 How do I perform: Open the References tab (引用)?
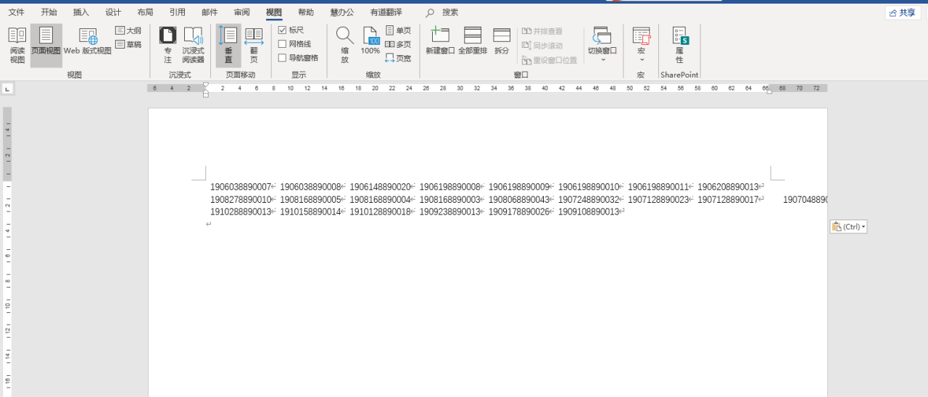(177, 12)
